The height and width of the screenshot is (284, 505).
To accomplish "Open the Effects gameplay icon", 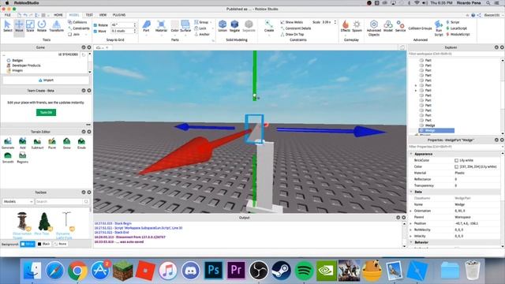I will tap(346, 26).
